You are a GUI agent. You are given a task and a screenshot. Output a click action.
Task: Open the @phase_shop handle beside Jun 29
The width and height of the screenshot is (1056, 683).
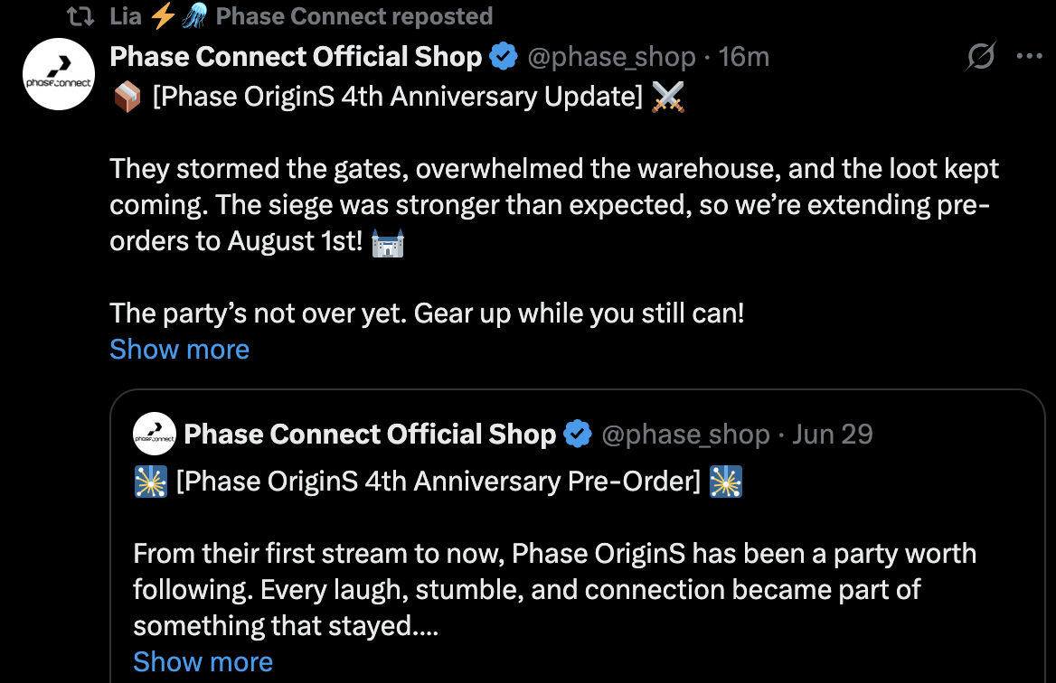click(x=685, y=435)
